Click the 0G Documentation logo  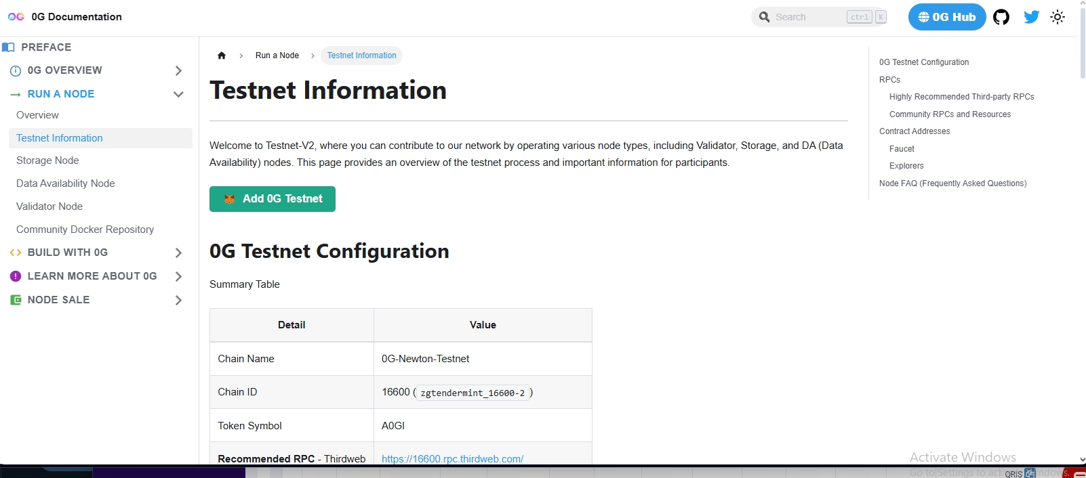pyautogui.click(x=16, y=17)
